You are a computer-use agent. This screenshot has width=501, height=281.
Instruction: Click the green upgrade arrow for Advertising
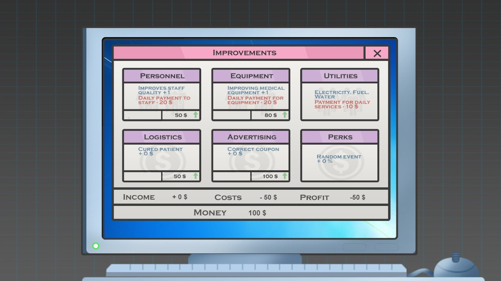tap(284, 176)
